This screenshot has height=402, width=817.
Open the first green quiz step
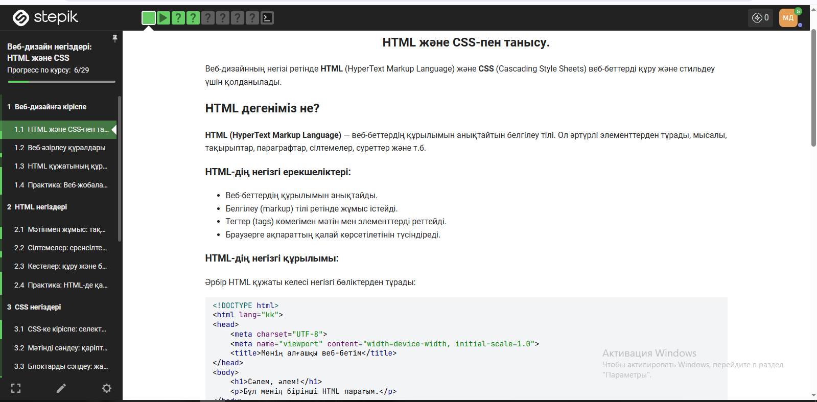point(178,18)
